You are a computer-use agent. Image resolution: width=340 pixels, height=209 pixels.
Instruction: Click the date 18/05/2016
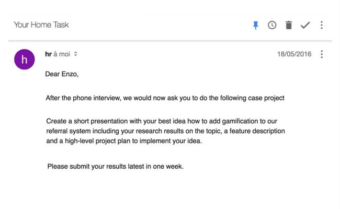[294, 54]
